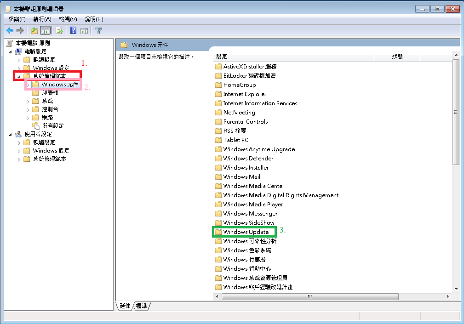Click the vertical scrollbar down arrow
The height and width of the screenshot is (324, 464).
[456, 289]
